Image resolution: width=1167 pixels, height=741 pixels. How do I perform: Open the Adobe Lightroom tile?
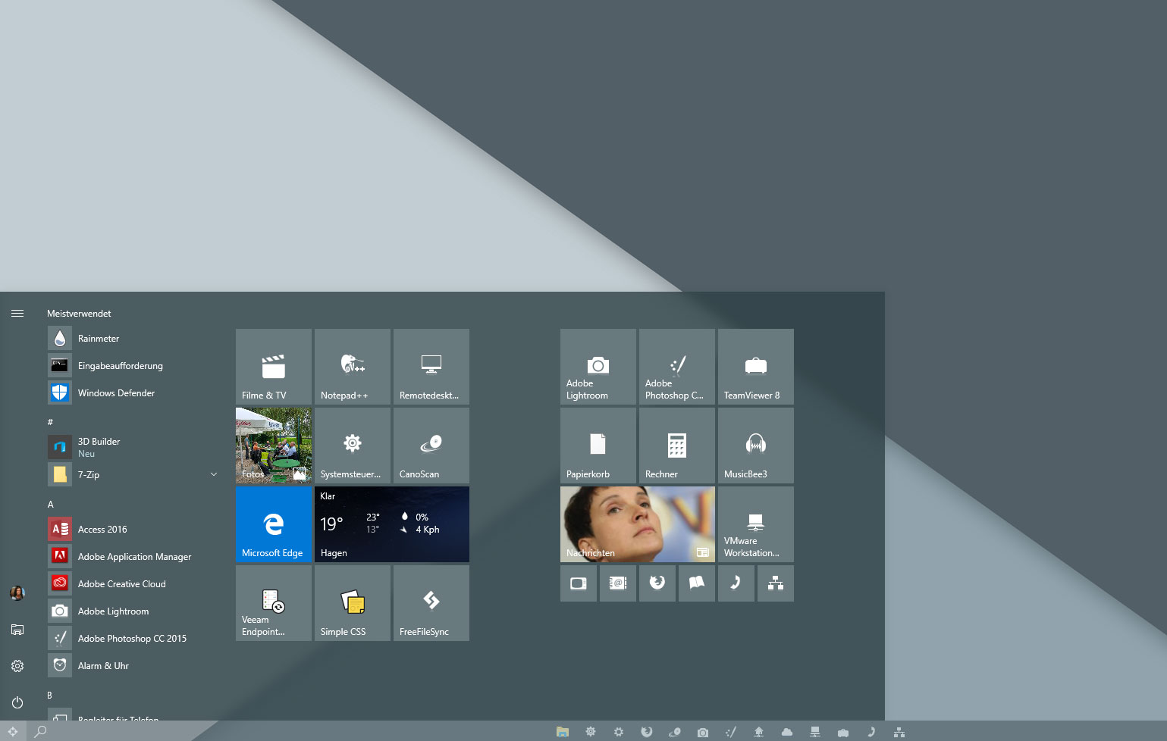(598, 367)
